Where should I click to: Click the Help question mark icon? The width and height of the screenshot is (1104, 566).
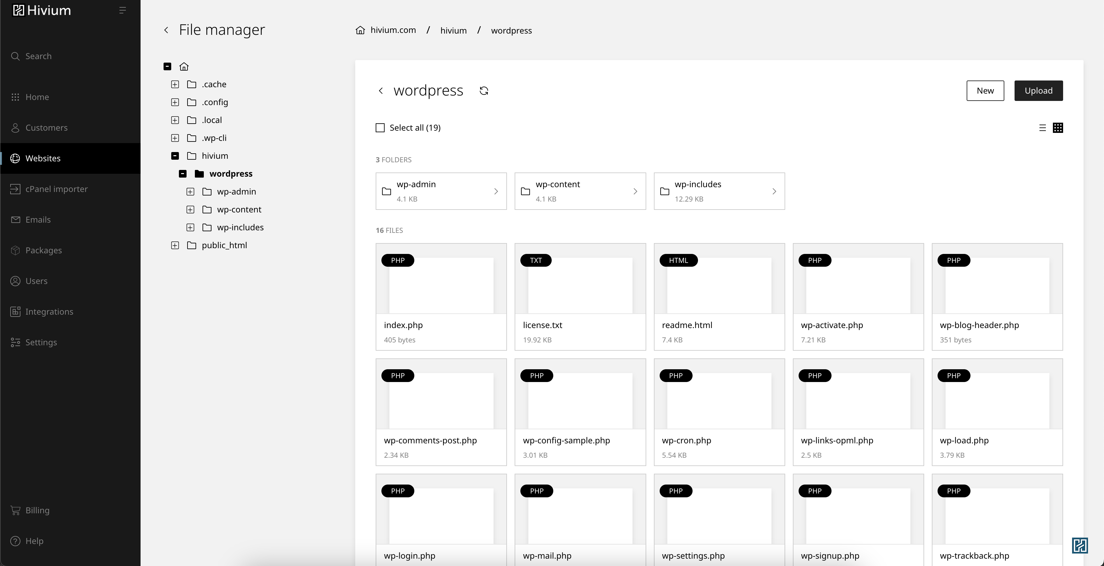(15, 541)
